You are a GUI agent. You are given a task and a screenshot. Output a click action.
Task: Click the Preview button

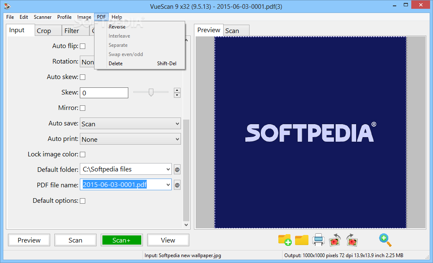tap(29, 240)
